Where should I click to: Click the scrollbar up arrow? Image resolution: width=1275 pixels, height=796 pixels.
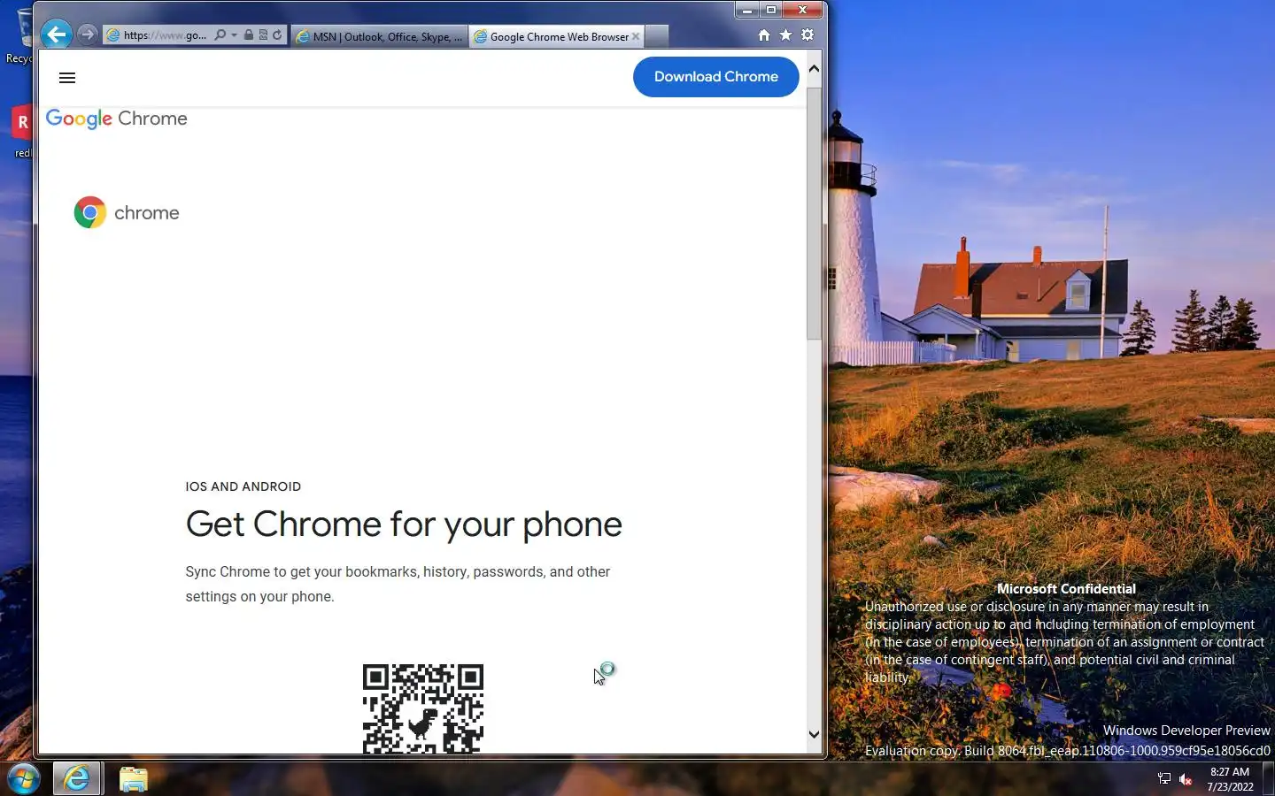point(814,69)
